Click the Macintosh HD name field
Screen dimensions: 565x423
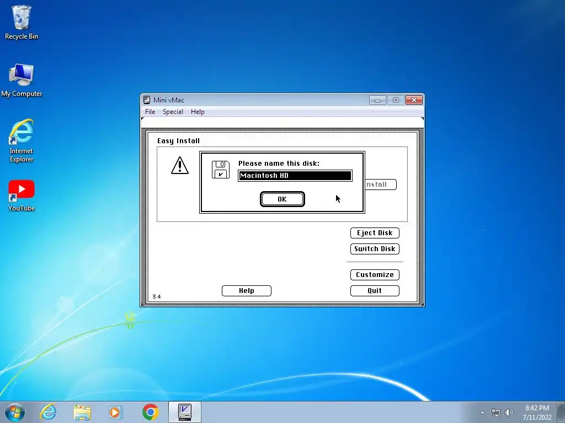(x=295, y=176)
